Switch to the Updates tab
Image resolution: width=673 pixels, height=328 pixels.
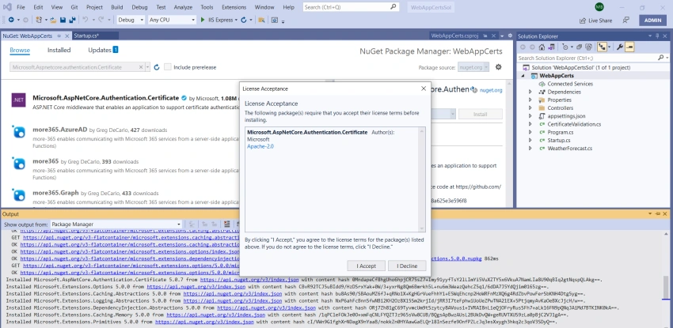(103, 50)
